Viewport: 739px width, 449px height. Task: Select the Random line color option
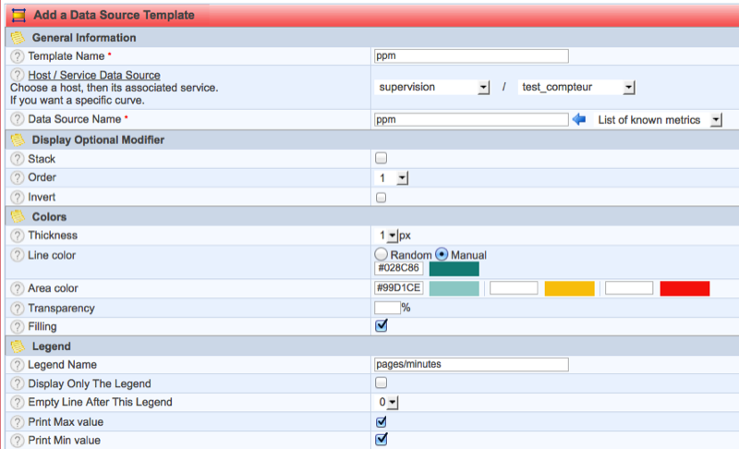pos(381,254)
